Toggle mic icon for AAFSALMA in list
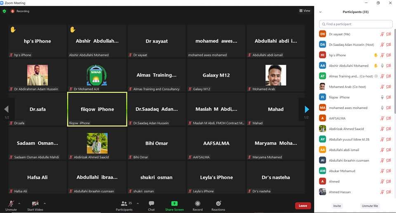396x213 pixels. click(x=382, y=118)
